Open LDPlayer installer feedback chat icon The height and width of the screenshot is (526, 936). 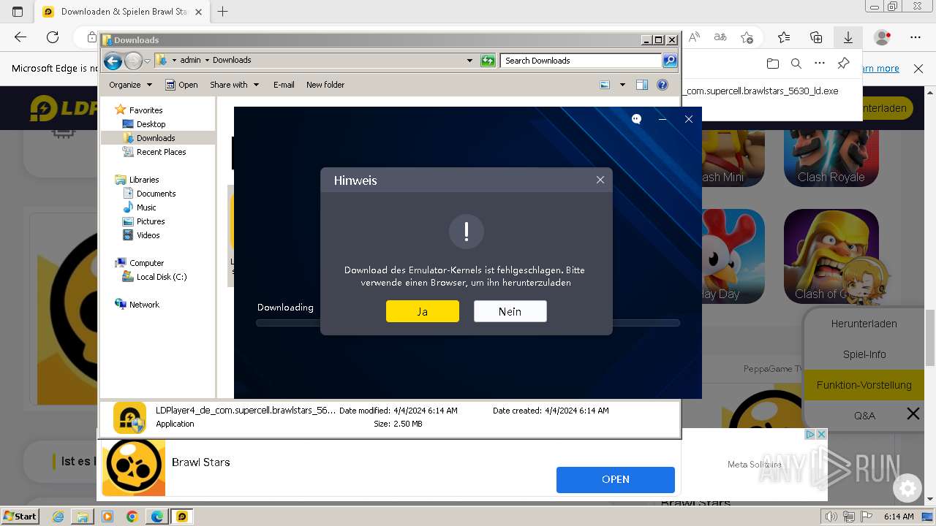point(636,119)
